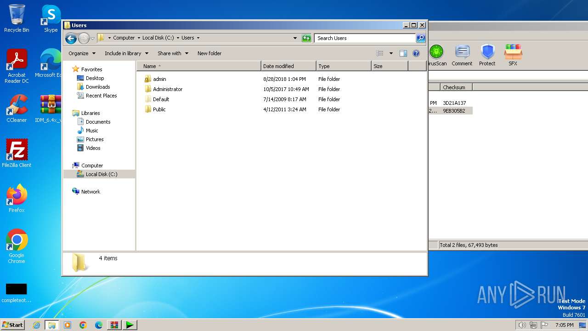Open Internet Explorer from the taskbar
Viewport: 588px width, 331px height.
pyautogui.click(x=36, y=325)
